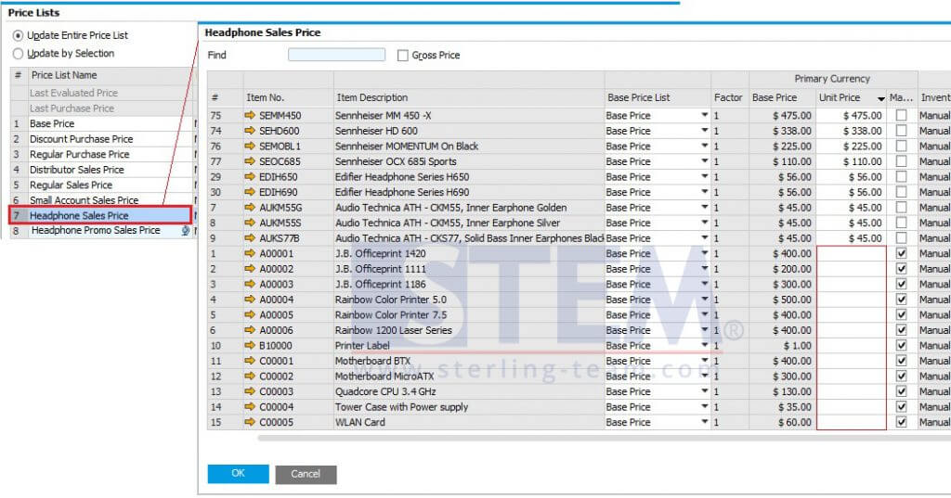Select Headphone Sales Price list row
The width and height of the screenshot is (951, 498).
coord(101,215)
